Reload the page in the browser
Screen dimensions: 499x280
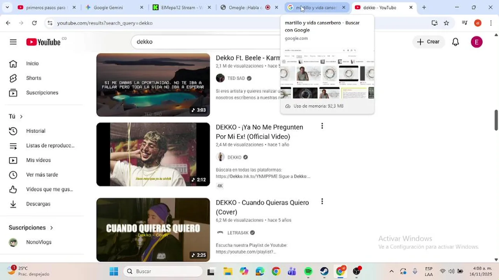(x=34, y=23)
